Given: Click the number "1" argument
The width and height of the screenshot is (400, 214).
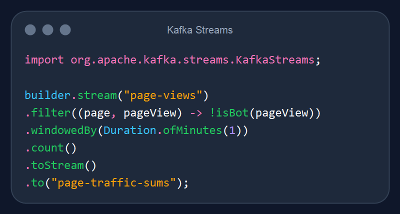Looking at the screenshot, I should pos(232,130).
